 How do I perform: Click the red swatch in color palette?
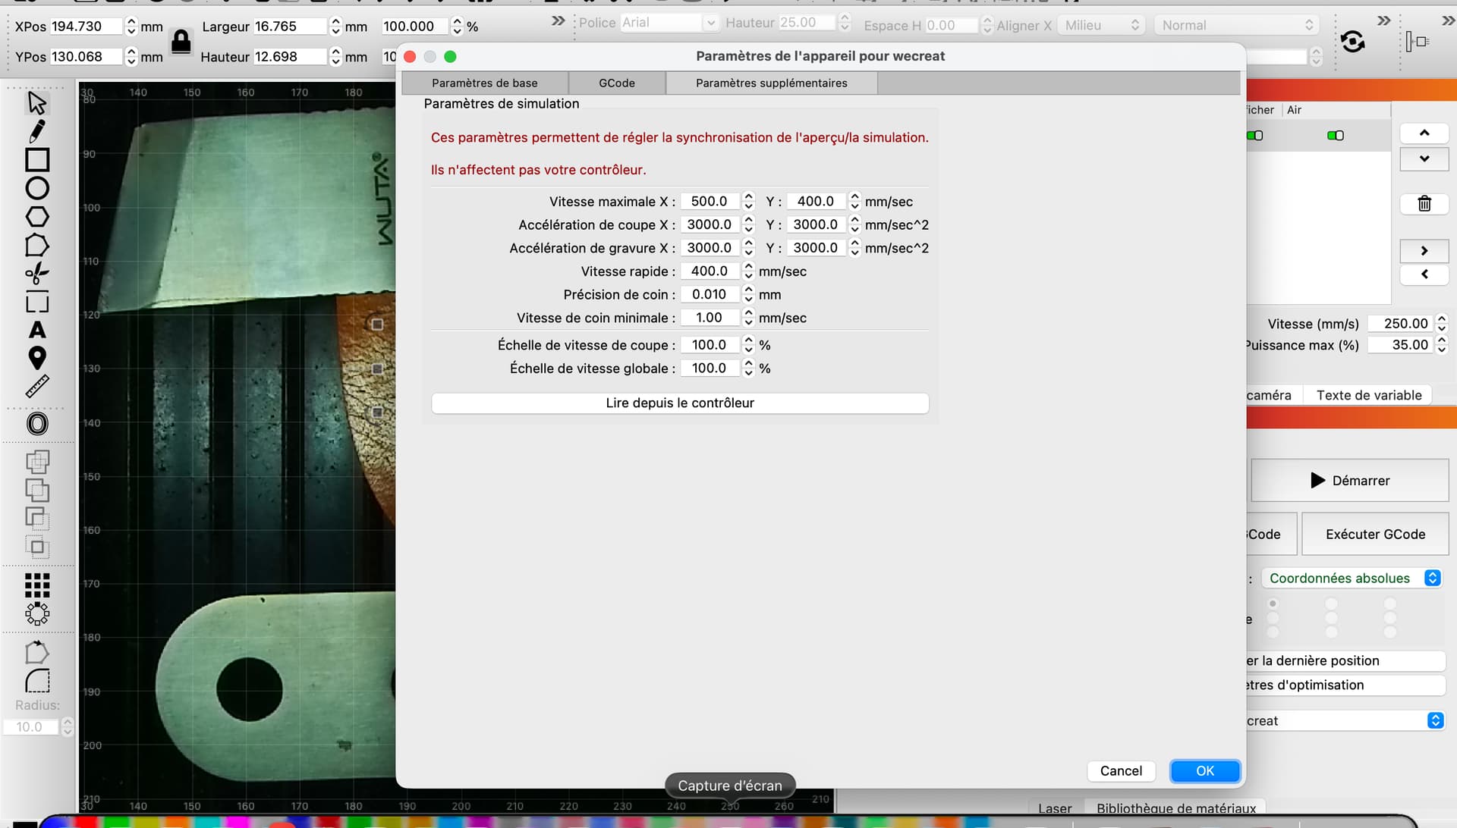click(x=85, y=822)
